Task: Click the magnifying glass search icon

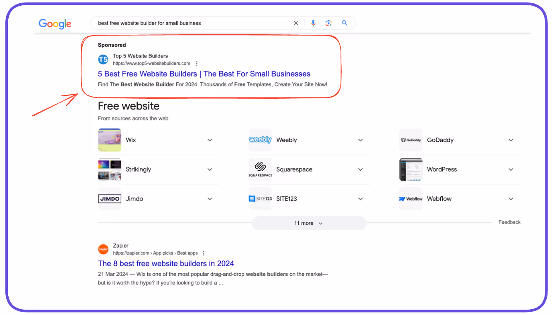Action: (x=344, y=23)
